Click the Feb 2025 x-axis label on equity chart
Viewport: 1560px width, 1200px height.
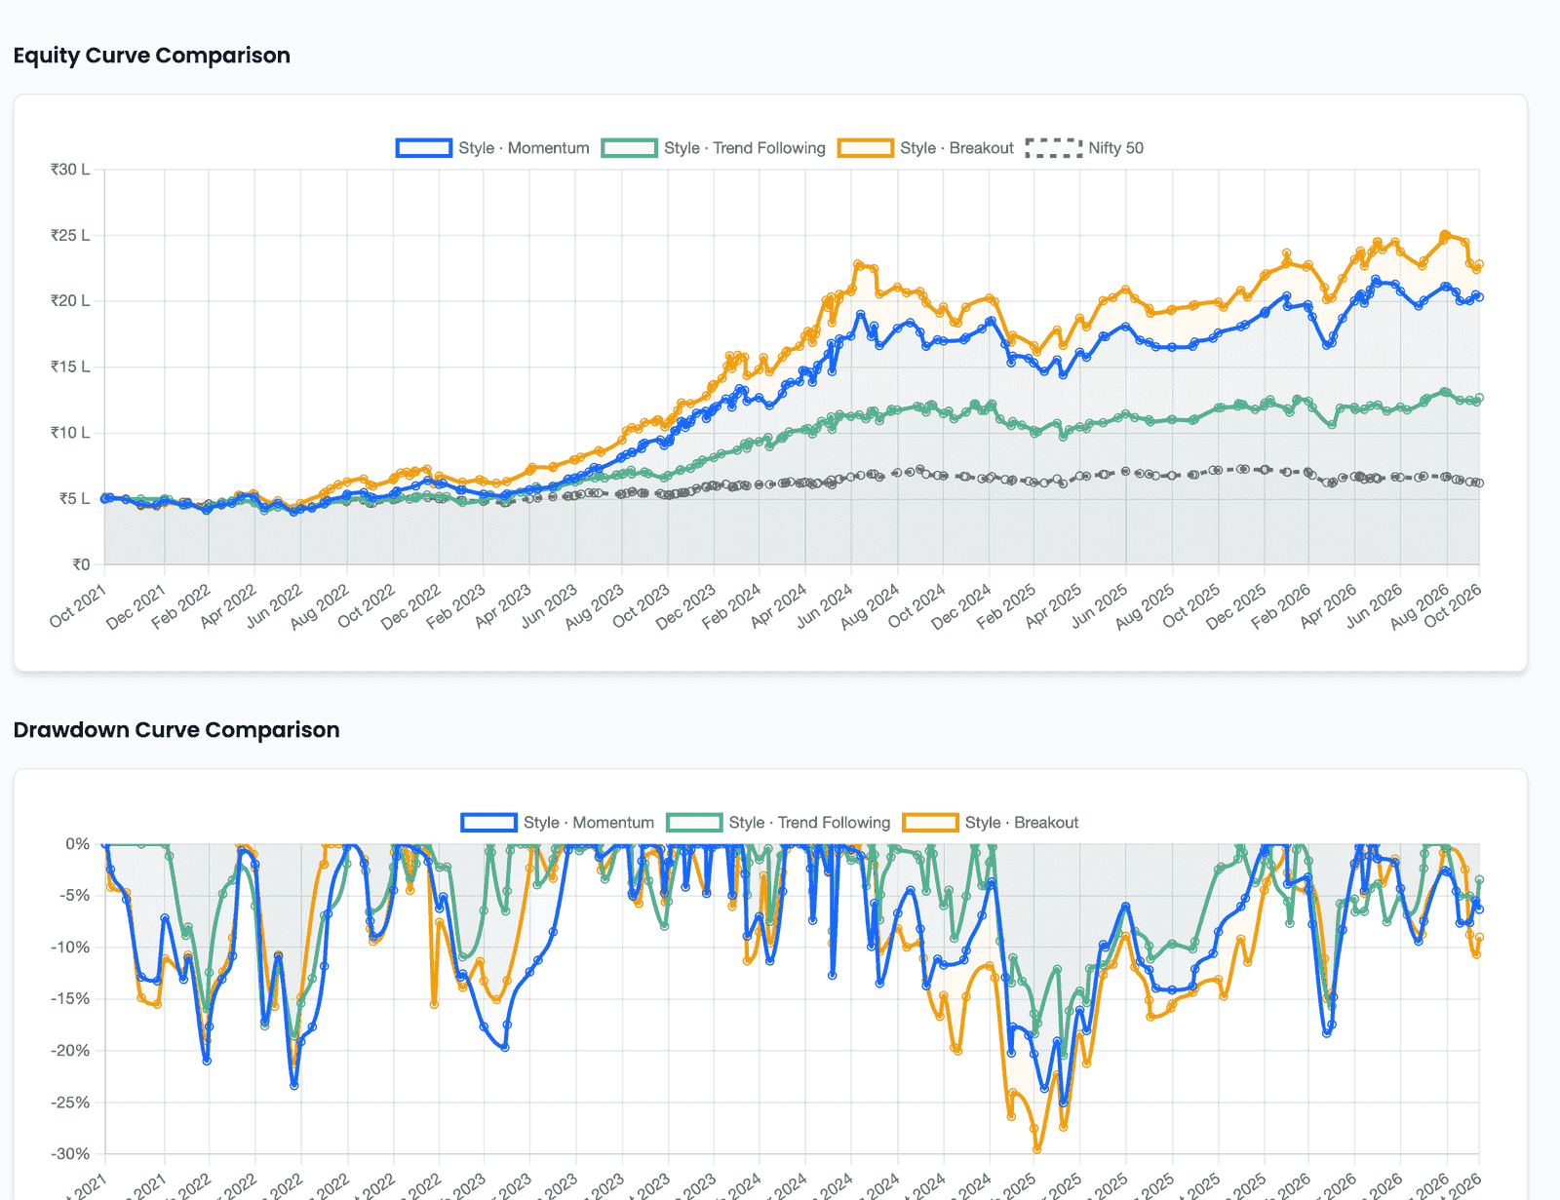pos(1007,605)
